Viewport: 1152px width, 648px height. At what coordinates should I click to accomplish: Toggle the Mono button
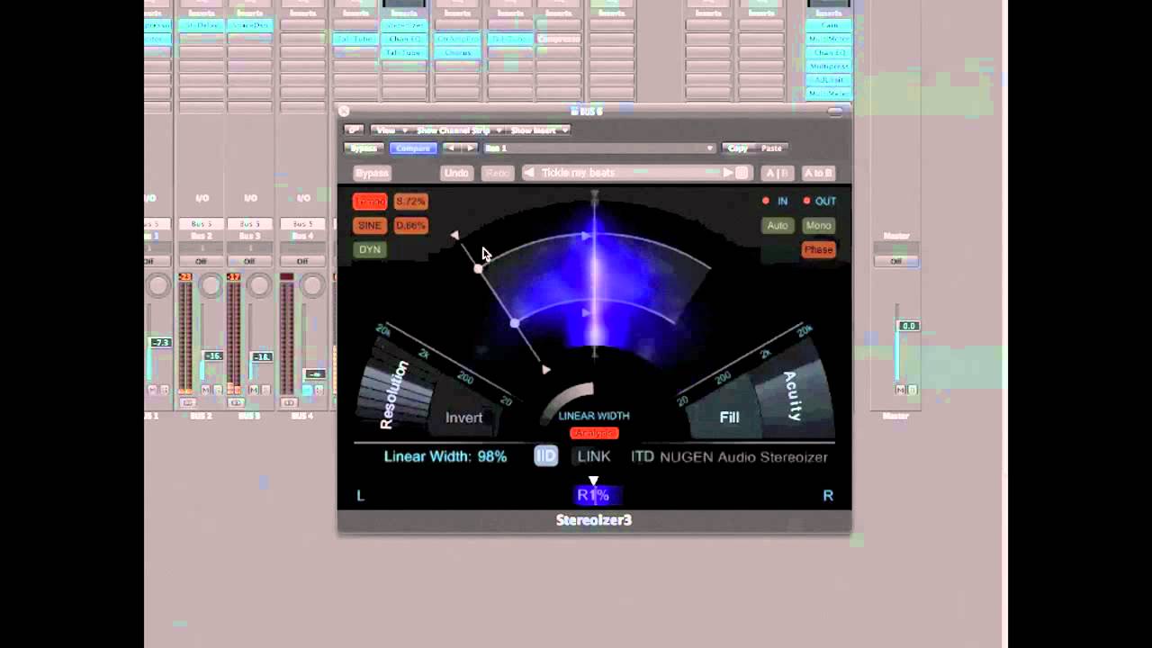point(818,225)
